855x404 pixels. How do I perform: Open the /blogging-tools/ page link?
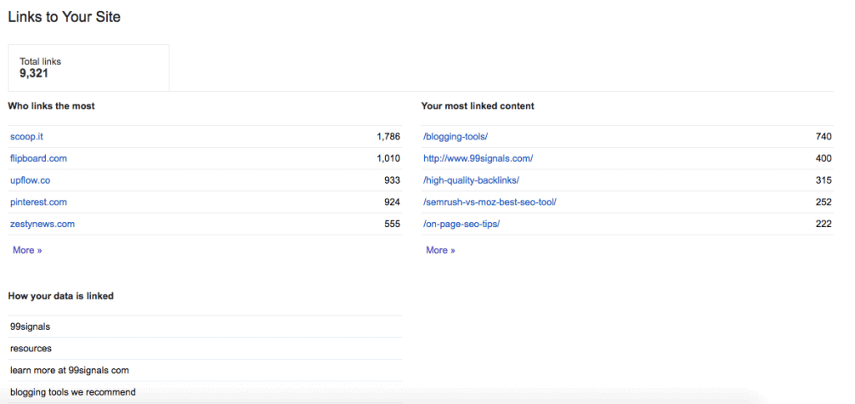point(455,136)
